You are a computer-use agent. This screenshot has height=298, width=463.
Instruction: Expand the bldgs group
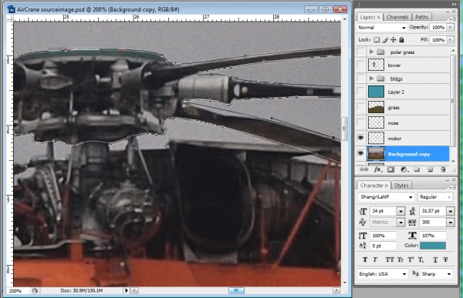pyautogui.click(x=371, y=79)
